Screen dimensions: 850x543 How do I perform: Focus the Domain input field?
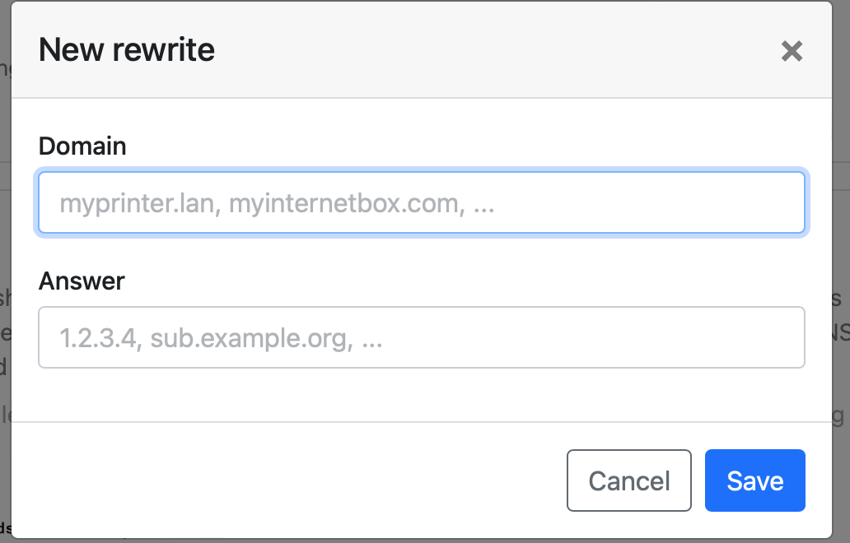point(421,202)
